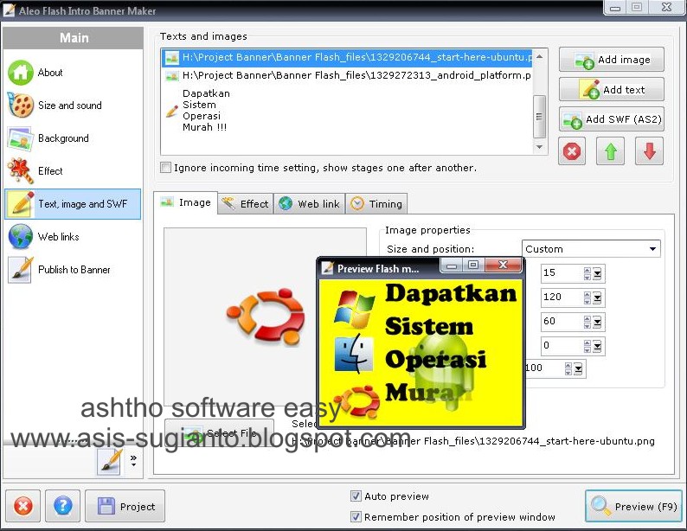The image size is (687, 531).
Task: Expand the double chevron next to paintbrush
Action: (133, 459)
